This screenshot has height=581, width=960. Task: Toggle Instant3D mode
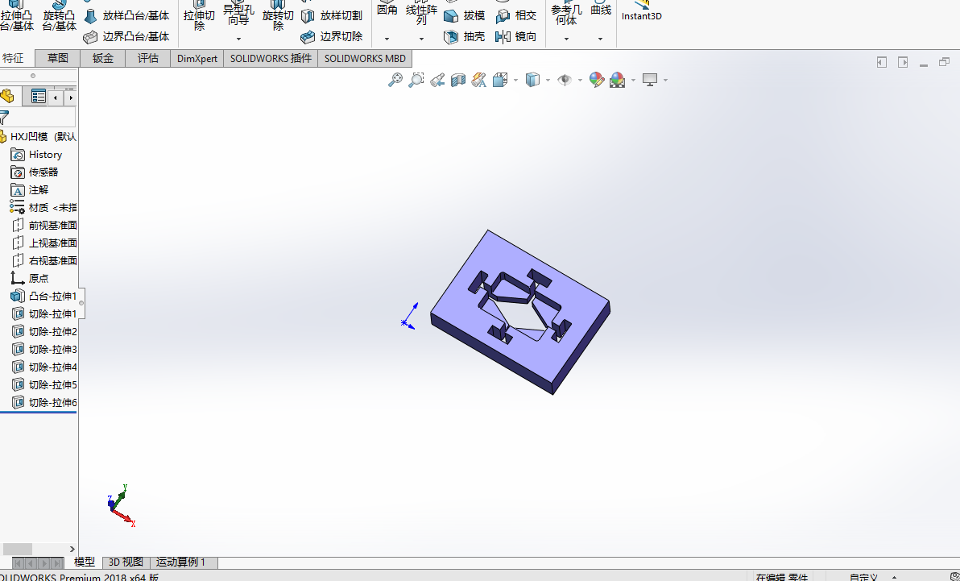coord(642,11)
